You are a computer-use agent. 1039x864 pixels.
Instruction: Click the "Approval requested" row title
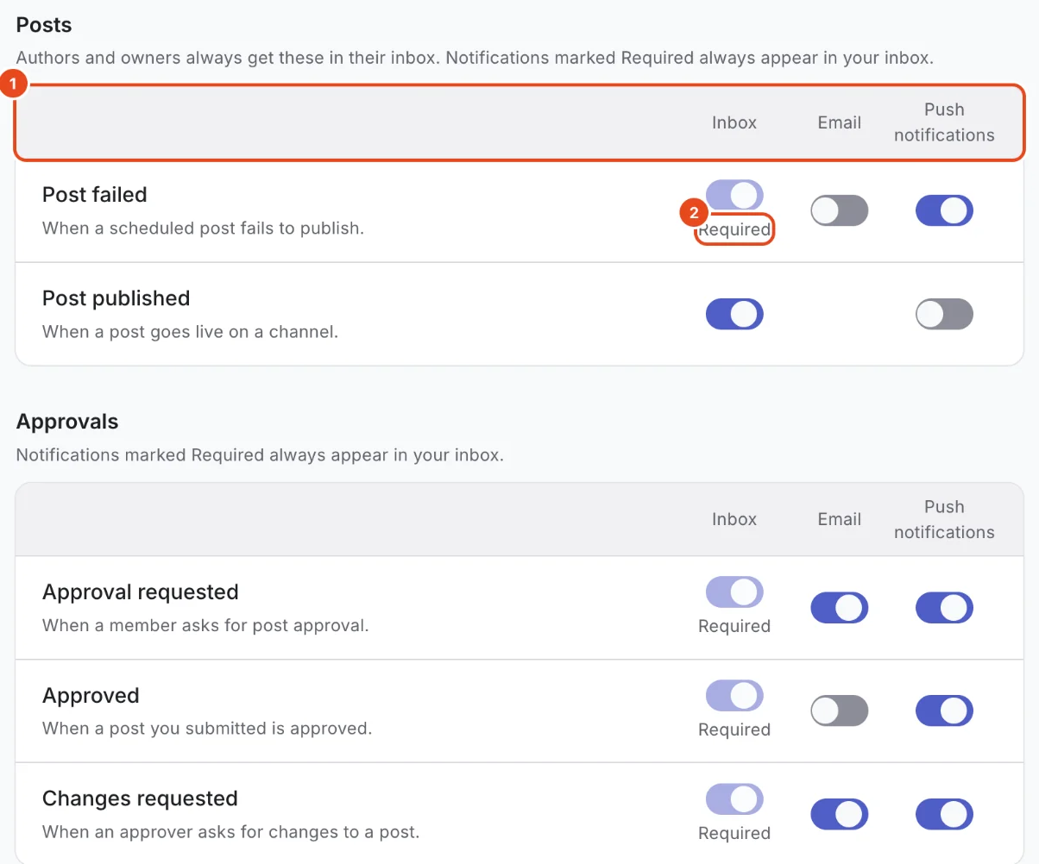tap(141, 592)
